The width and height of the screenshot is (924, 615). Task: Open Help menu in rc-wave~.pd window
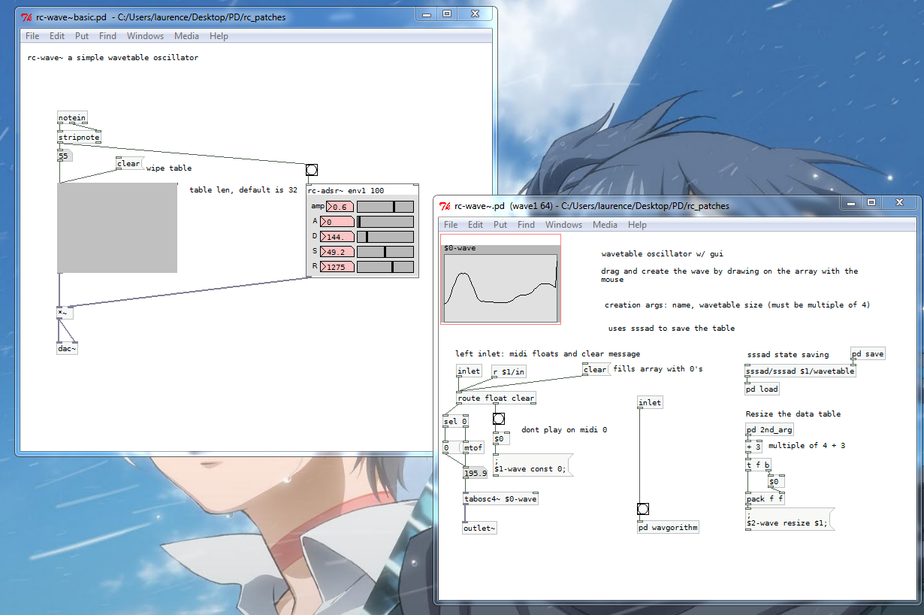tap(637, 225)
